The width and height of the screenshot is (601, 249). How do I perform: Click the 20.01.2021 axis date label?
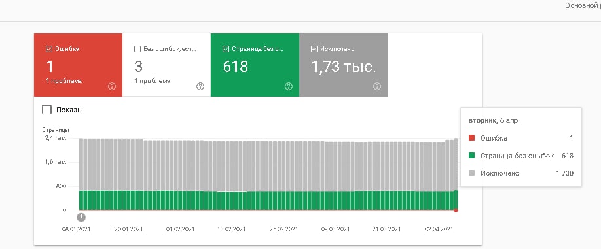[128, 229]
